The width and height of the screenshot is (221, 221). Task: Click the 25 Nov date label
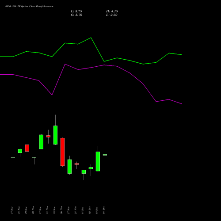(x=54, y=210)
